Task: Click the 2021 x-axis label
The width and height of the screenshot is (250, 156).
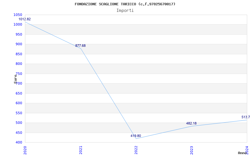Action: click(x=81, y=150)
